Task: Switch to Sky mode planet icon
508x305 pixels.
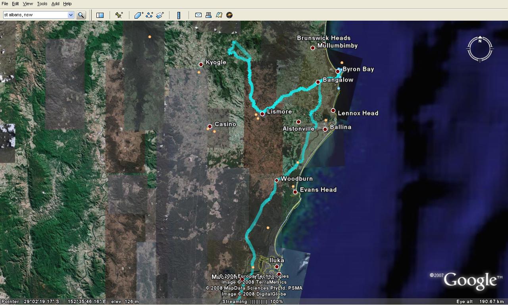Action: pos(229,15)
